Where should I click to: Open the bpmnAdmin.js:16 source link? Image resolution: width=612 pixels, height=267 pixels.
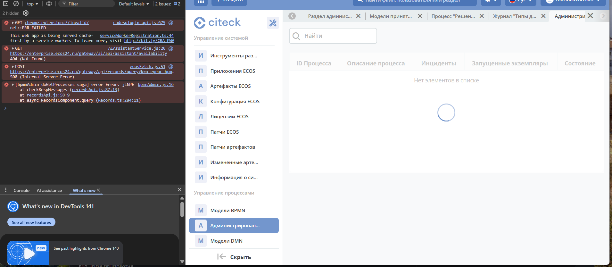155,85
